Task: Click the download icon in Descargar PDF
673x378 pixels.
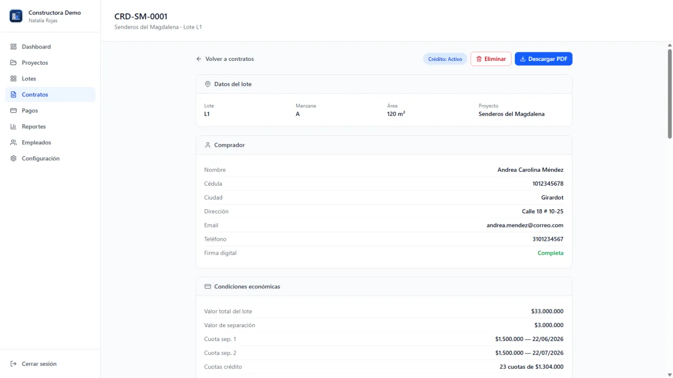Action: click(523, 59)
